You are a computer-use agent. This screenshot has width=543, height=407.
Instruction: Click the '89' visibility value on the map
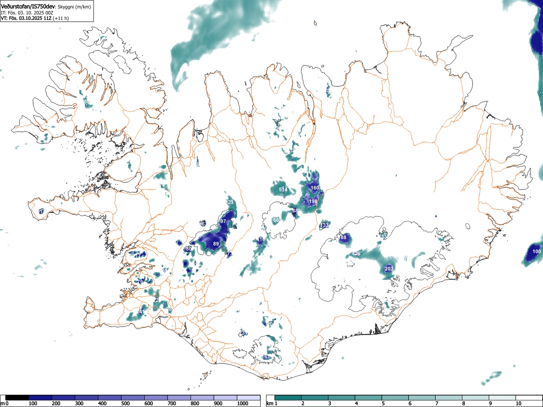coord(216,244)
